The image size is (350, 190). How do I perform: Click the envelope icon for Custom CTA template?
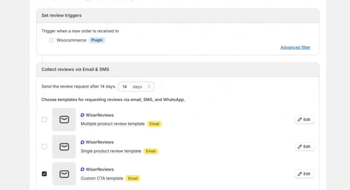64,174
